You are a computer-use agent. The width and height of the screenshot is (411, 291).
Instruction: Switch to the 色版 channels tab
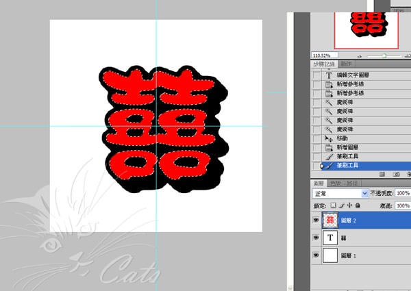(x=336, y=184)
